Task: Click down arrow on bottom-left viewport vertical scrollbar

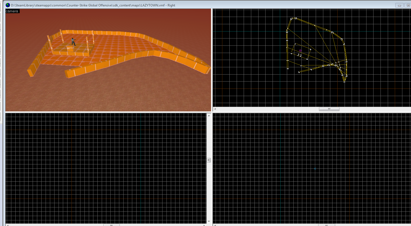Action: coord(209,221)
